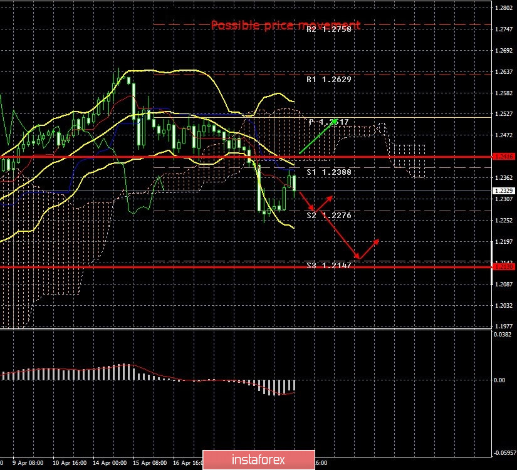Click the 1.2362 price axis value

504,178
